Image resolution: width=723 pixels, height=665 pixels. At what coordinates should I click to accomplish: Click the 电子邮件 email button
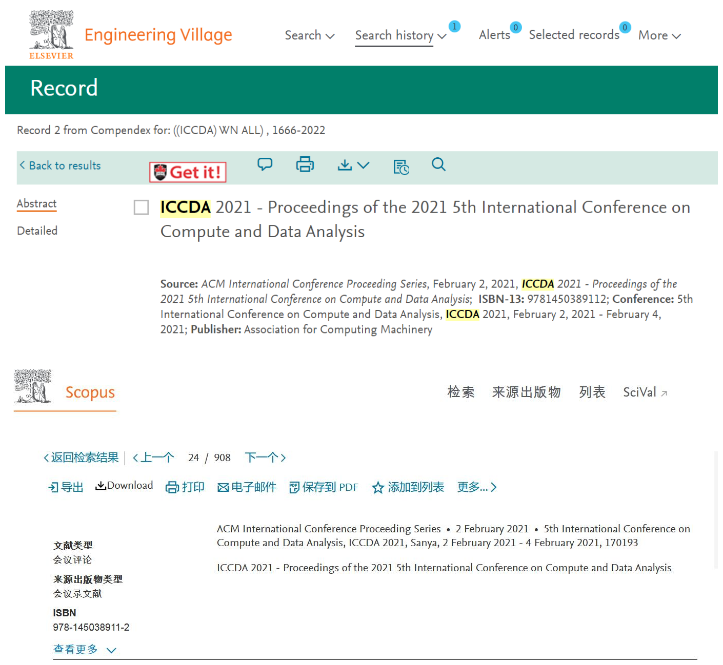(247, 487)
